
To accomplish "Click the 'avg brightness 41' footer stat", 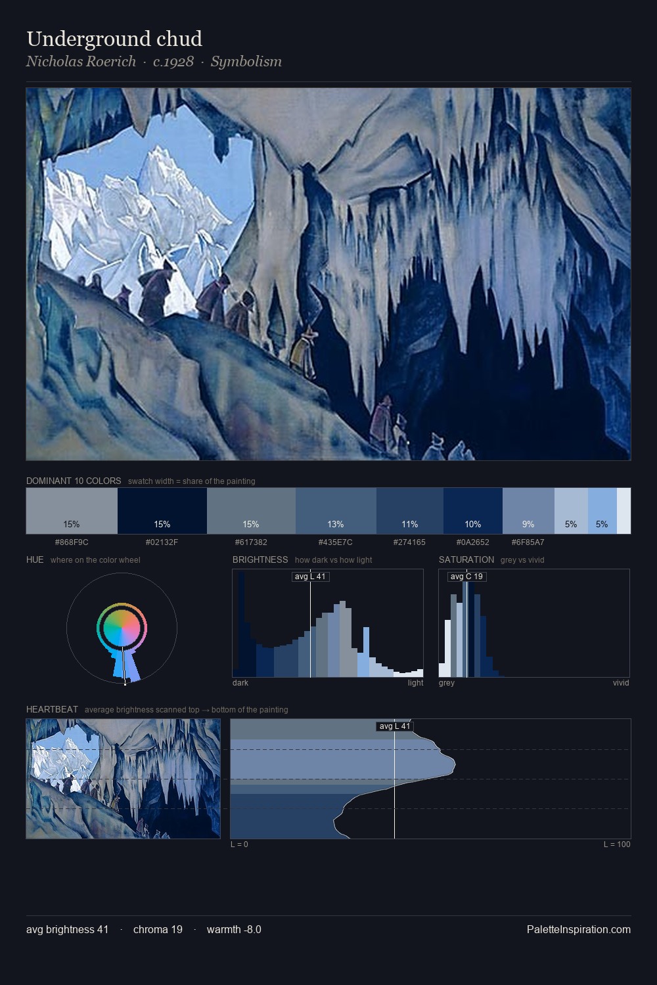I will pyautogui.click(x=67, y=930).
